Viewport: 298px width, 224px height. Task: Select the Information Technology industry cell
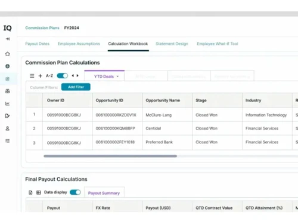pos(267,115)
